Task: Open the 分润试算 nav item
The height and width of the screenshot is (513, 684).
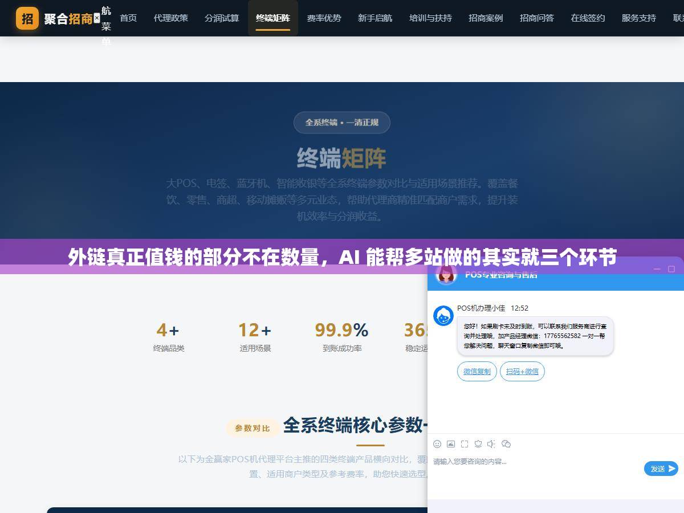Action: coord(222,18)
